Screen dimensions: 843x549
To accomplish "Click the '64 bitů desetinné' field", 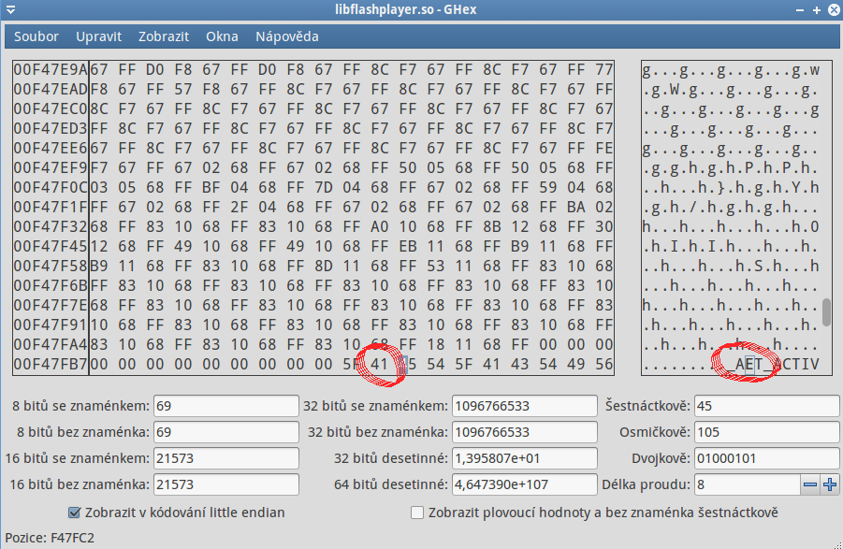I will pos(525,484).
